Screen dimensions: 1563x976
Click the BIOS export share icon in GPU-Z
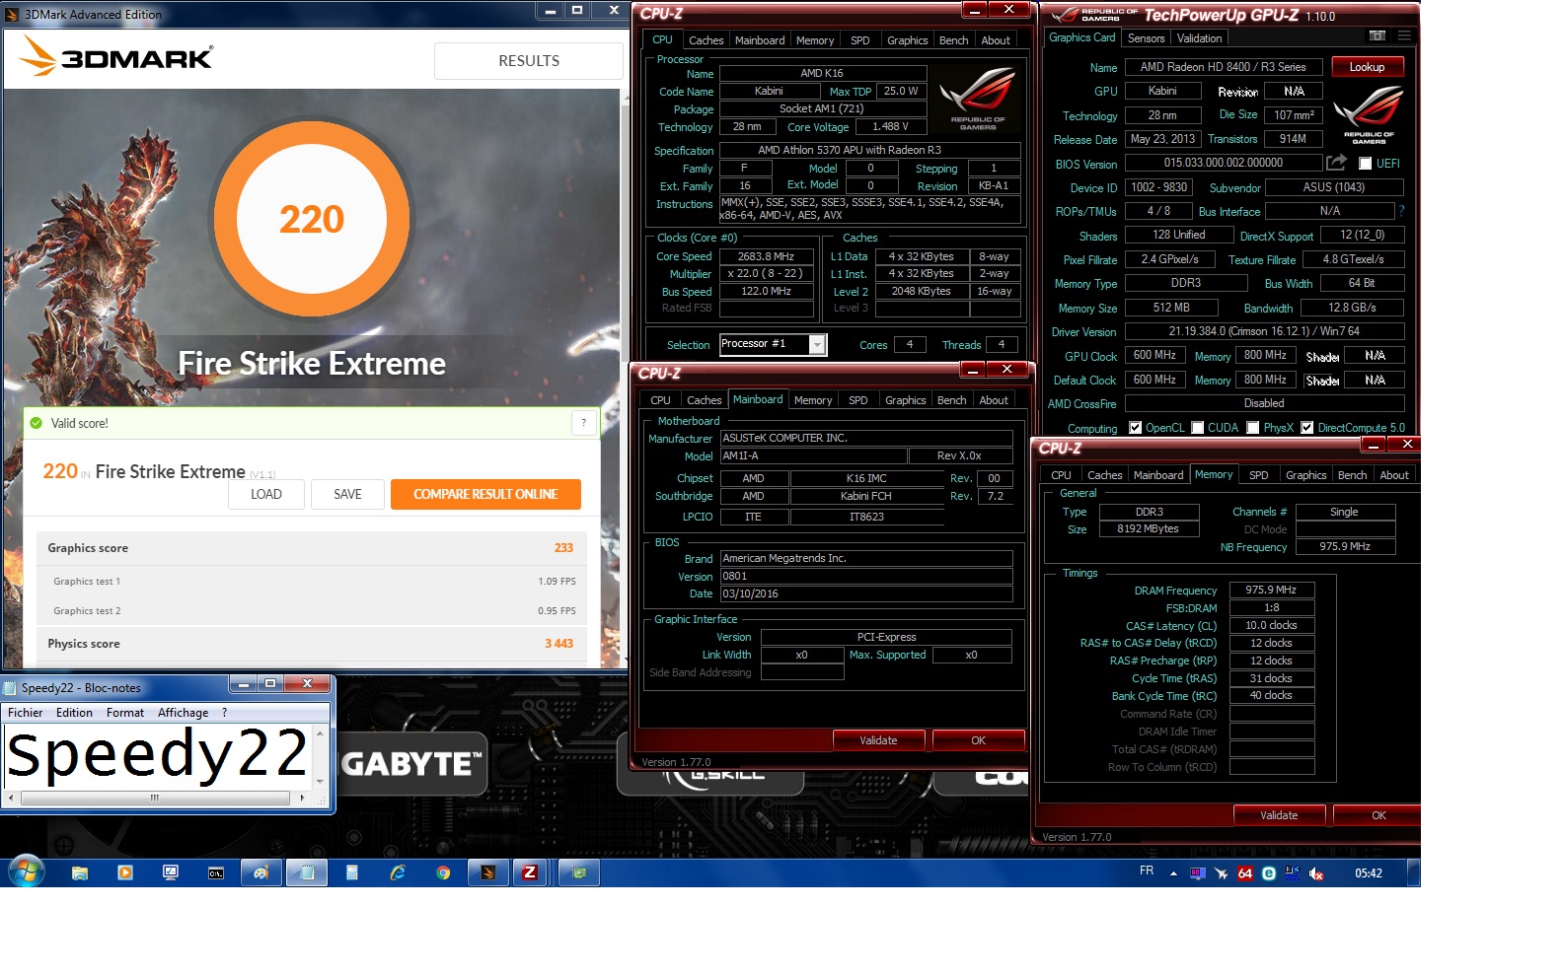click(x=1336, y=163)
